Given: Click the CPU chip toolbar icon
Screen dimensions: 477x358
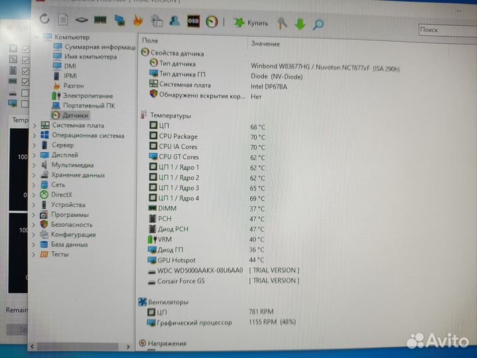Looking at the screenshot, I should tap(82, 20).
